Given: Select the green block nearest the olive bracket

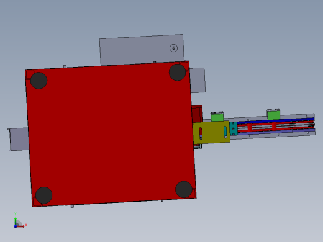Looking at the screenshot, I should (x=217, y=117).
